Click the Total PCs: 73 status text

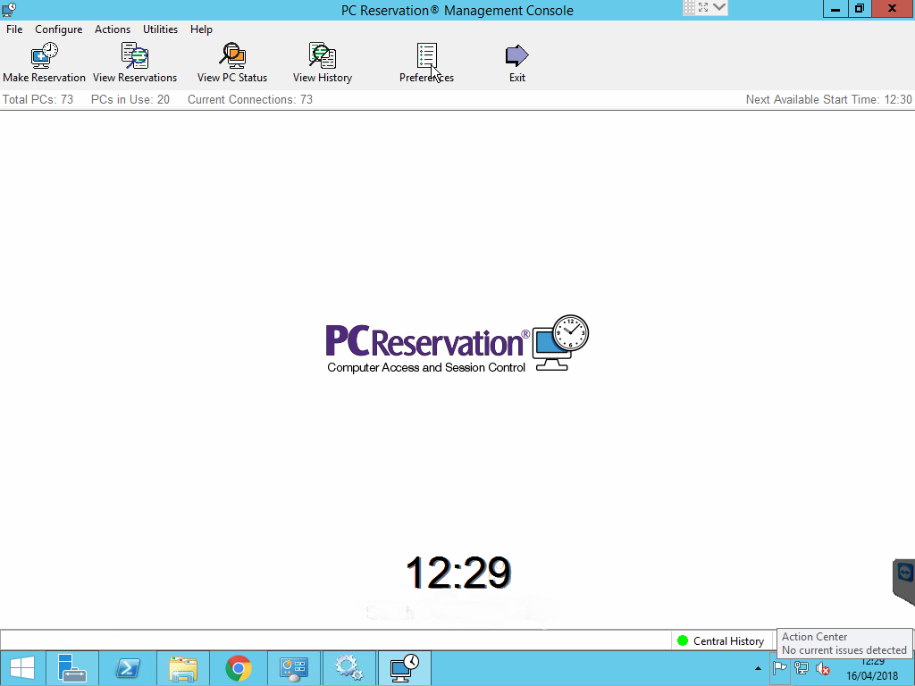[38, 100]
